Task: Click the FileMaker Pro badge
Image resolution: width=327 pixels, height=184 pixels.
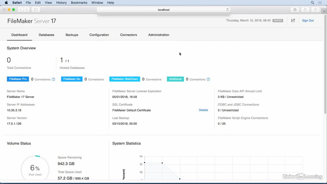Action: click(18, 79)
